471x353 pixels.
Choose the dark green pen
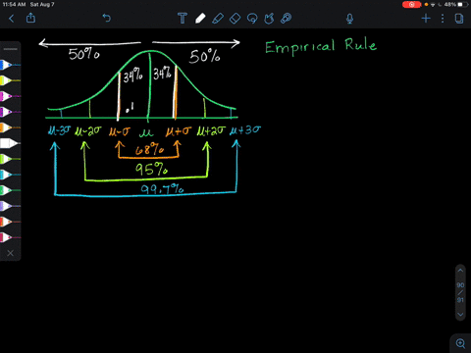(10, 190)
